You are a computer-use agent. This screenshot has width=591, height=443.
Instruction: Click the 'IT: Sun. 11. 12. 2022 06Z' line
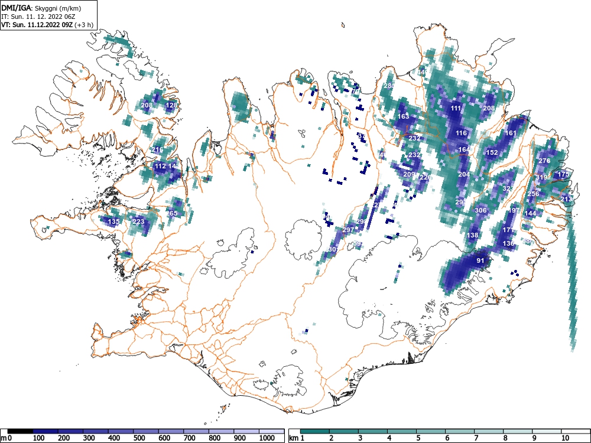39,17
